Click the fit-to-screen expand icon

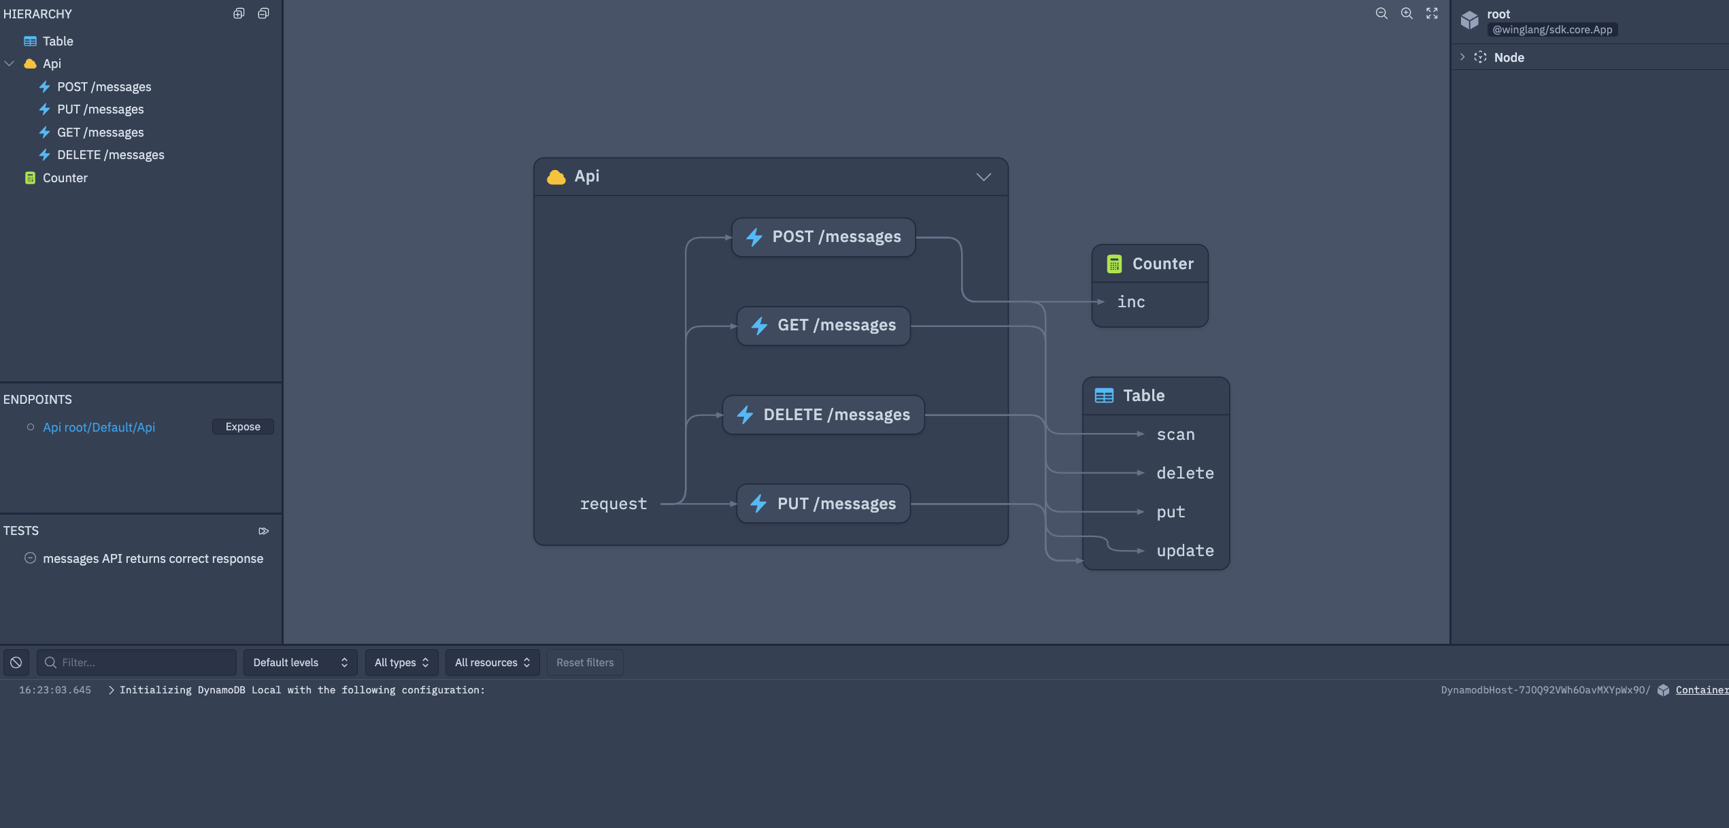1432,14
